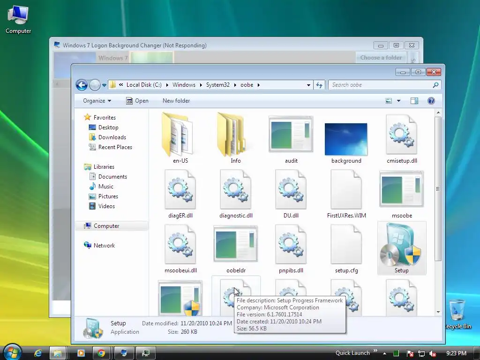Click Windows in the address path

pos(184,85)
